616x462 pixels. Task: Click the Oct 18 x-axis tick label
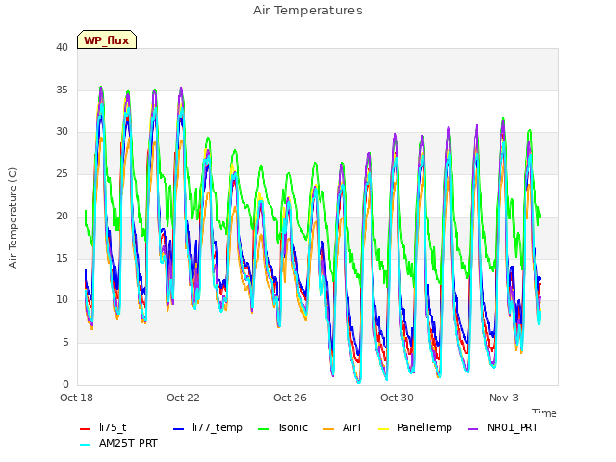77,398
